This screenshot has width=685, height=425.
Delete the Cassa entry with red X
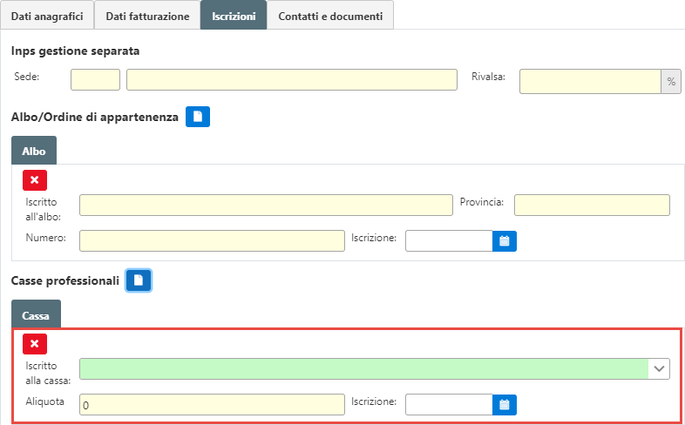click(x=34, y=343)
